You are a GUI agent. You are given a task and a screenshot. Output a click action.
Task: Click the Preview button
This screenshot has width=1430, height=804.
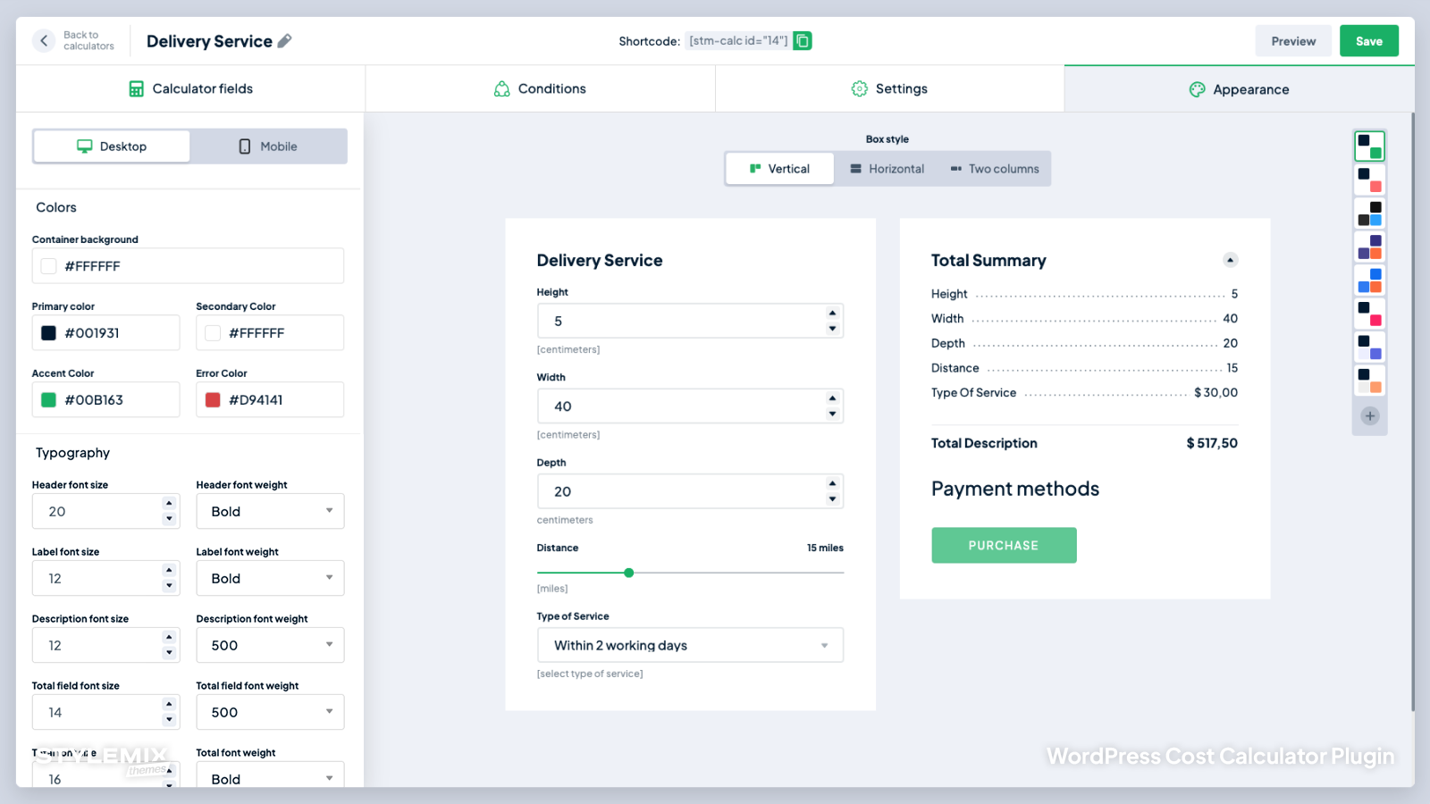pyautogui.click(x=1293, y=41)
